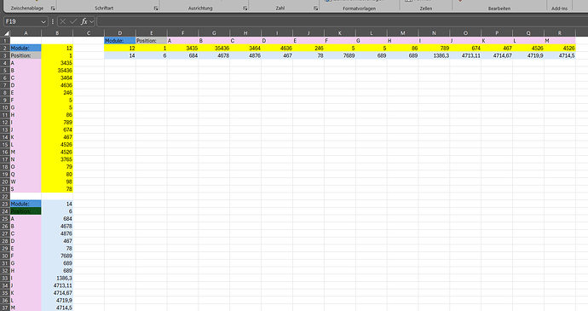Viewport: 588px width, 311px height.
Task: Select cell R1 labeled M
Action: [560, 41]
